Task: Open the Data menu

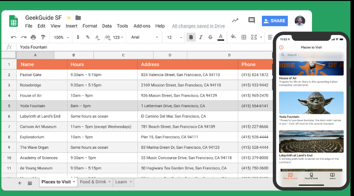Action: (x=107, y=26)
